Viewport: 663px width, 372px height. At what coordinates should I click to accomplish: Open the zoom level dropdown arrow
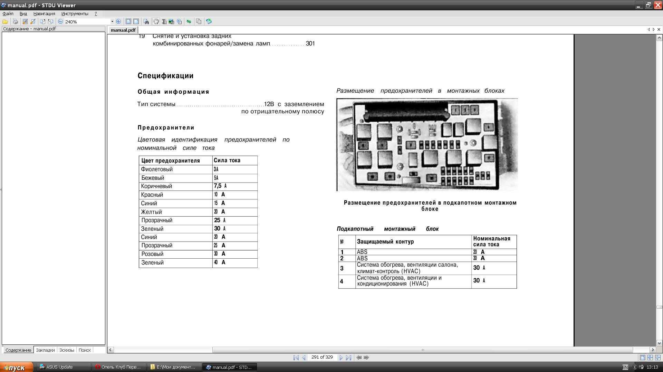click(x=112, y=21)
